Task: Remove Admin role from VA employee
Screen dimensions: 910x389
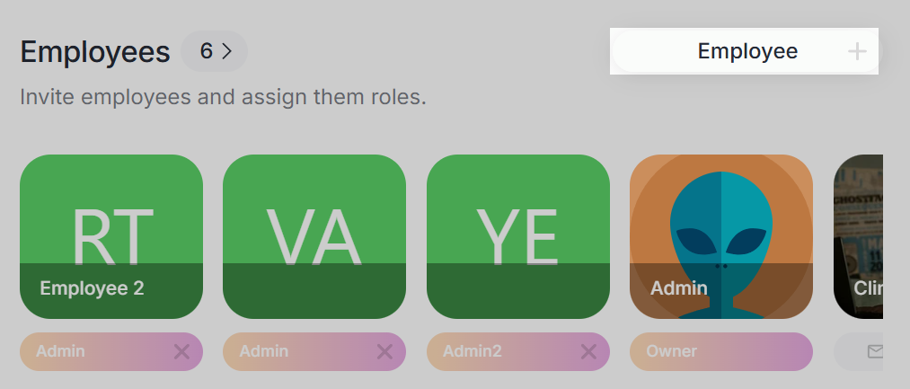Action: tap(384, 351)
